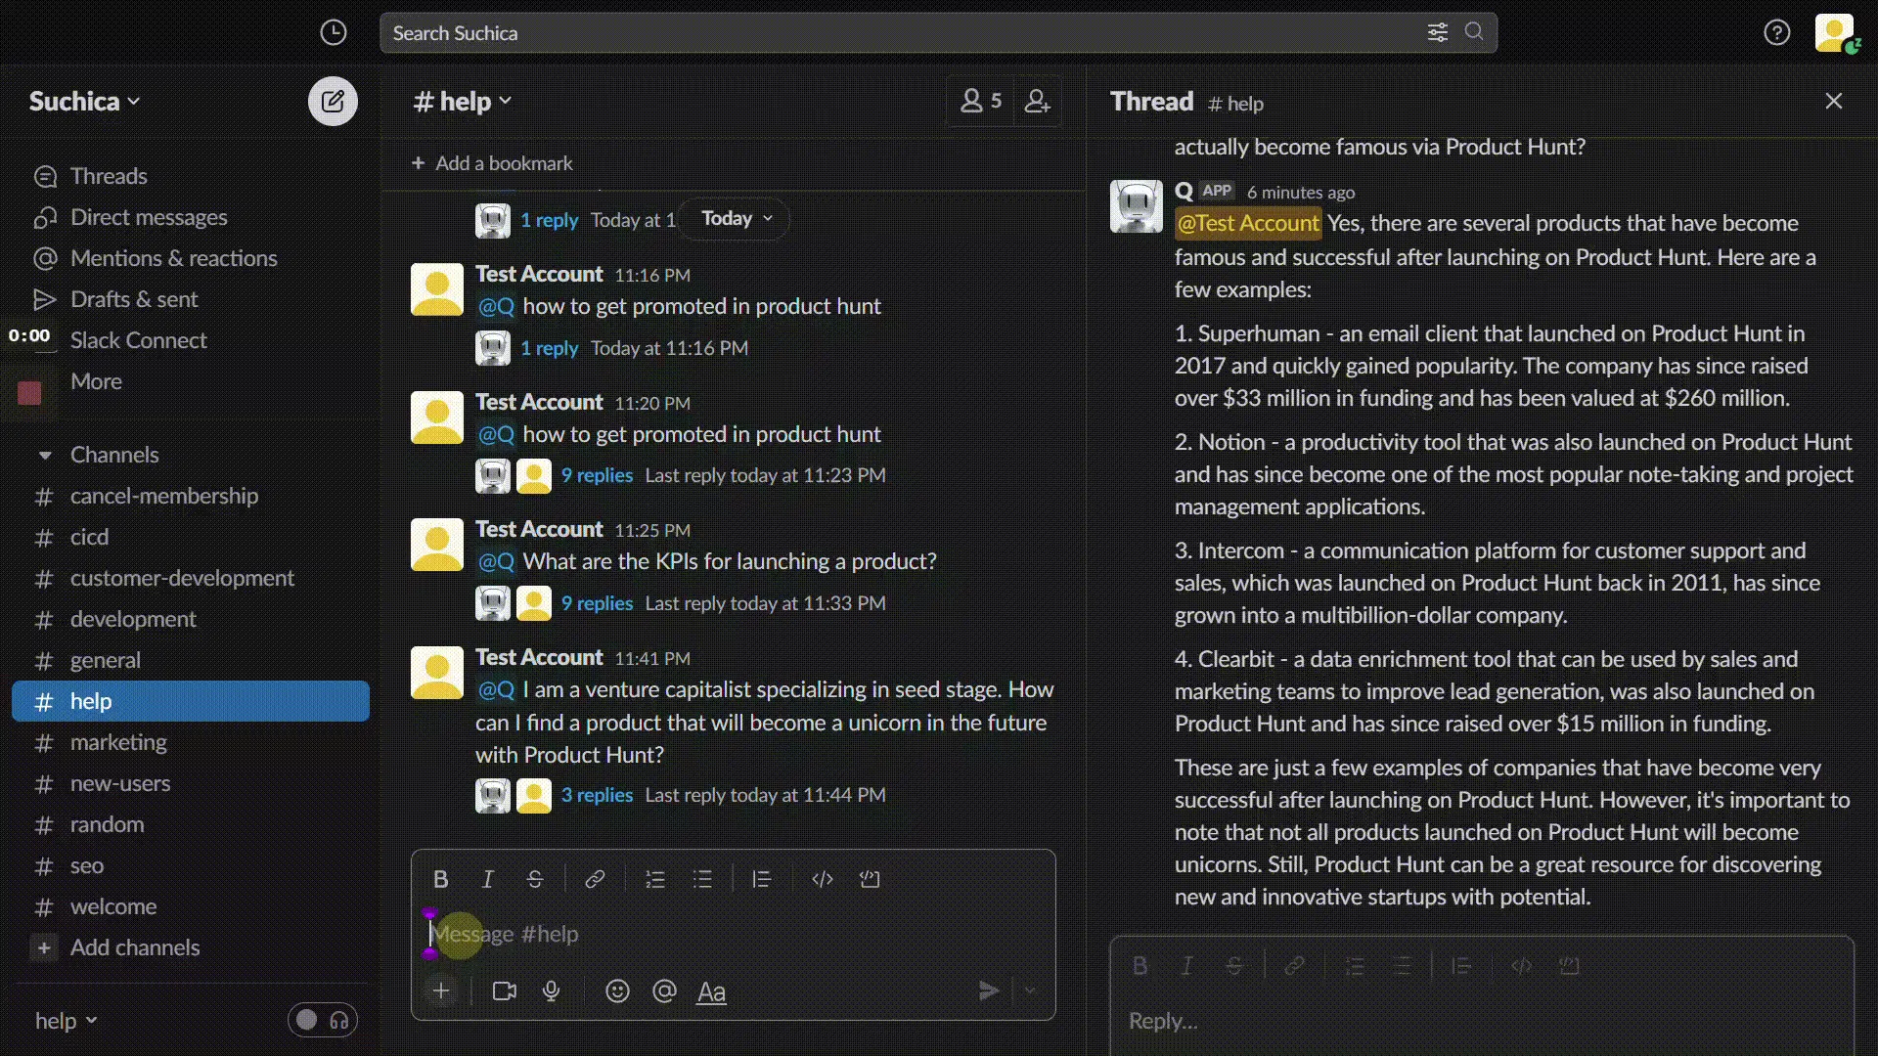Open the Today date jump dropdown
The image size is (1878, 1056).
[x=737, y=218]
